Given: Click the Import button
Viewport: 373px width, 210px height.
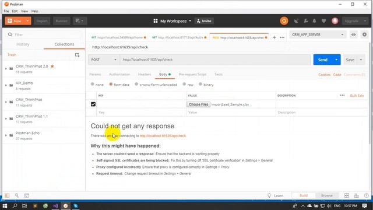Looking at the screenshot, I should (x=42, y=21).
